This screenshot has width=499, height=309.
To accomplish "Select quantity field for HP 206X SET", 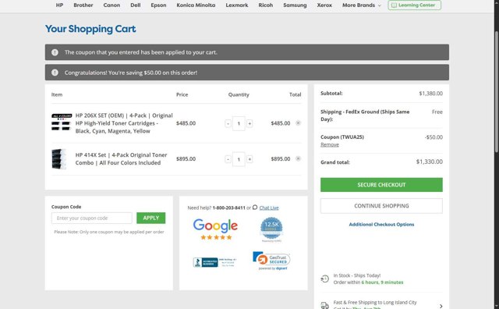I will click(x=239, y=123).
